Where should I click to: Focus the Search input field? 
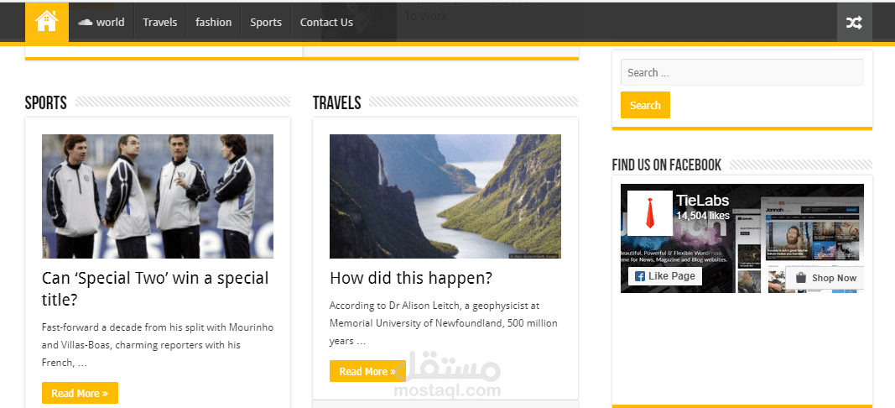(742, 72)
